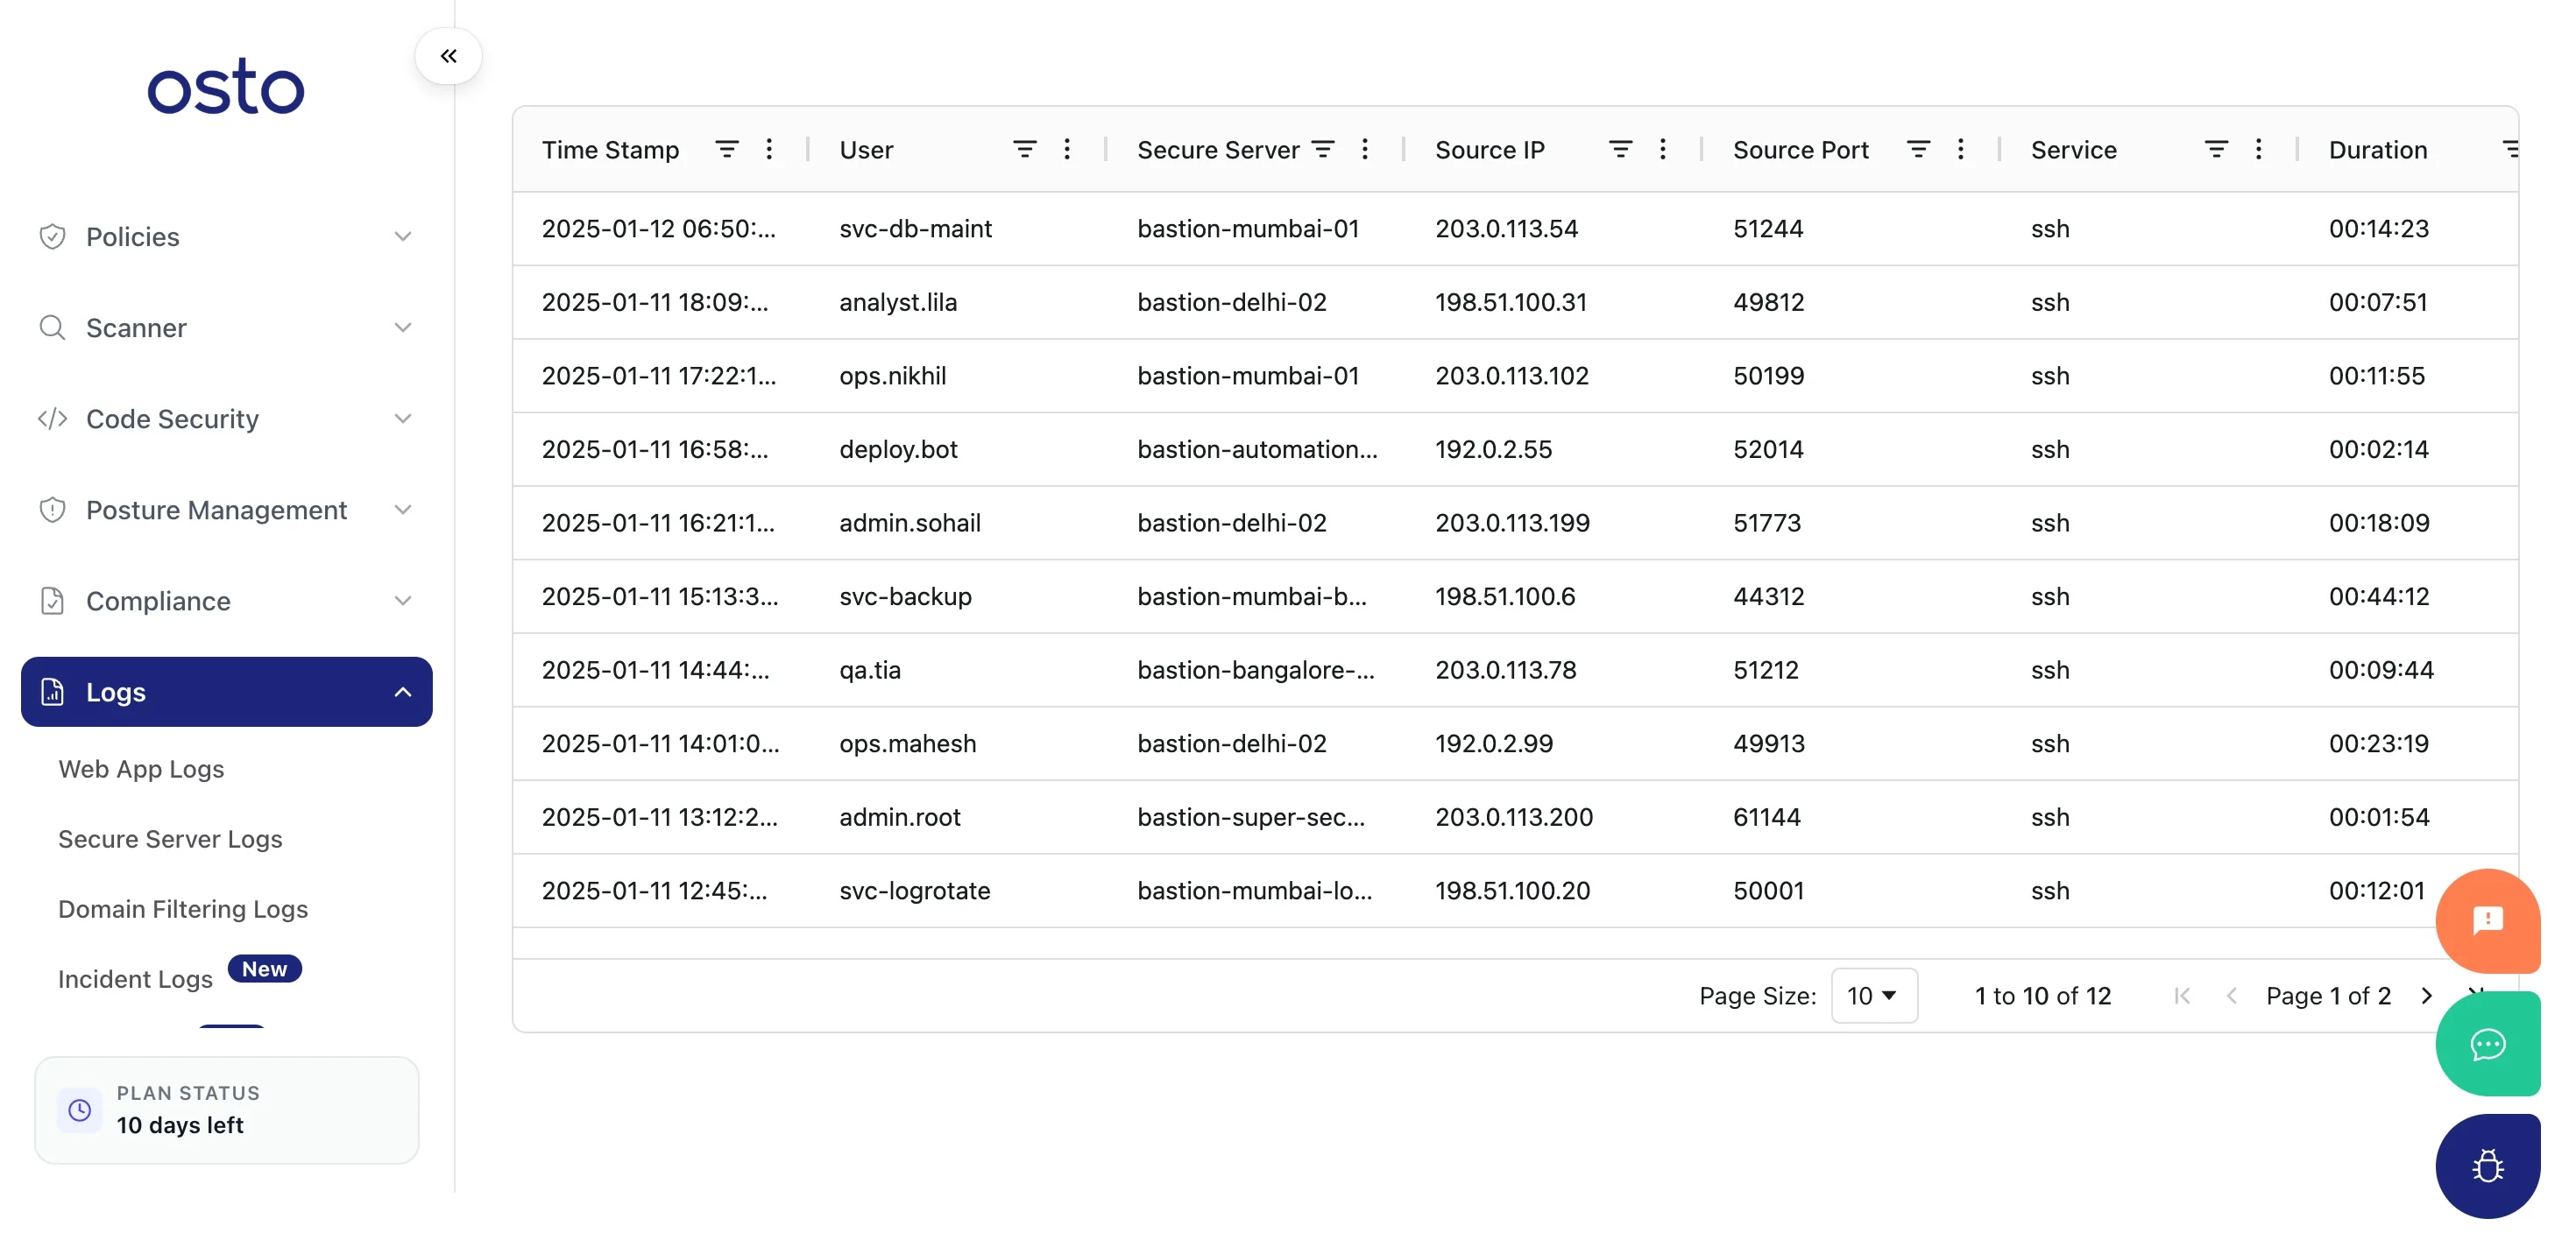
Task: Open Incident Logs
Action: (x=135, y=978)
